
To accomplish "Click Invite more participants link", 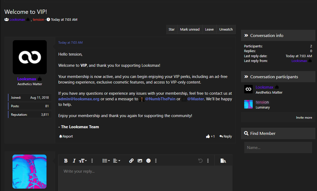I will pos(304,118).
